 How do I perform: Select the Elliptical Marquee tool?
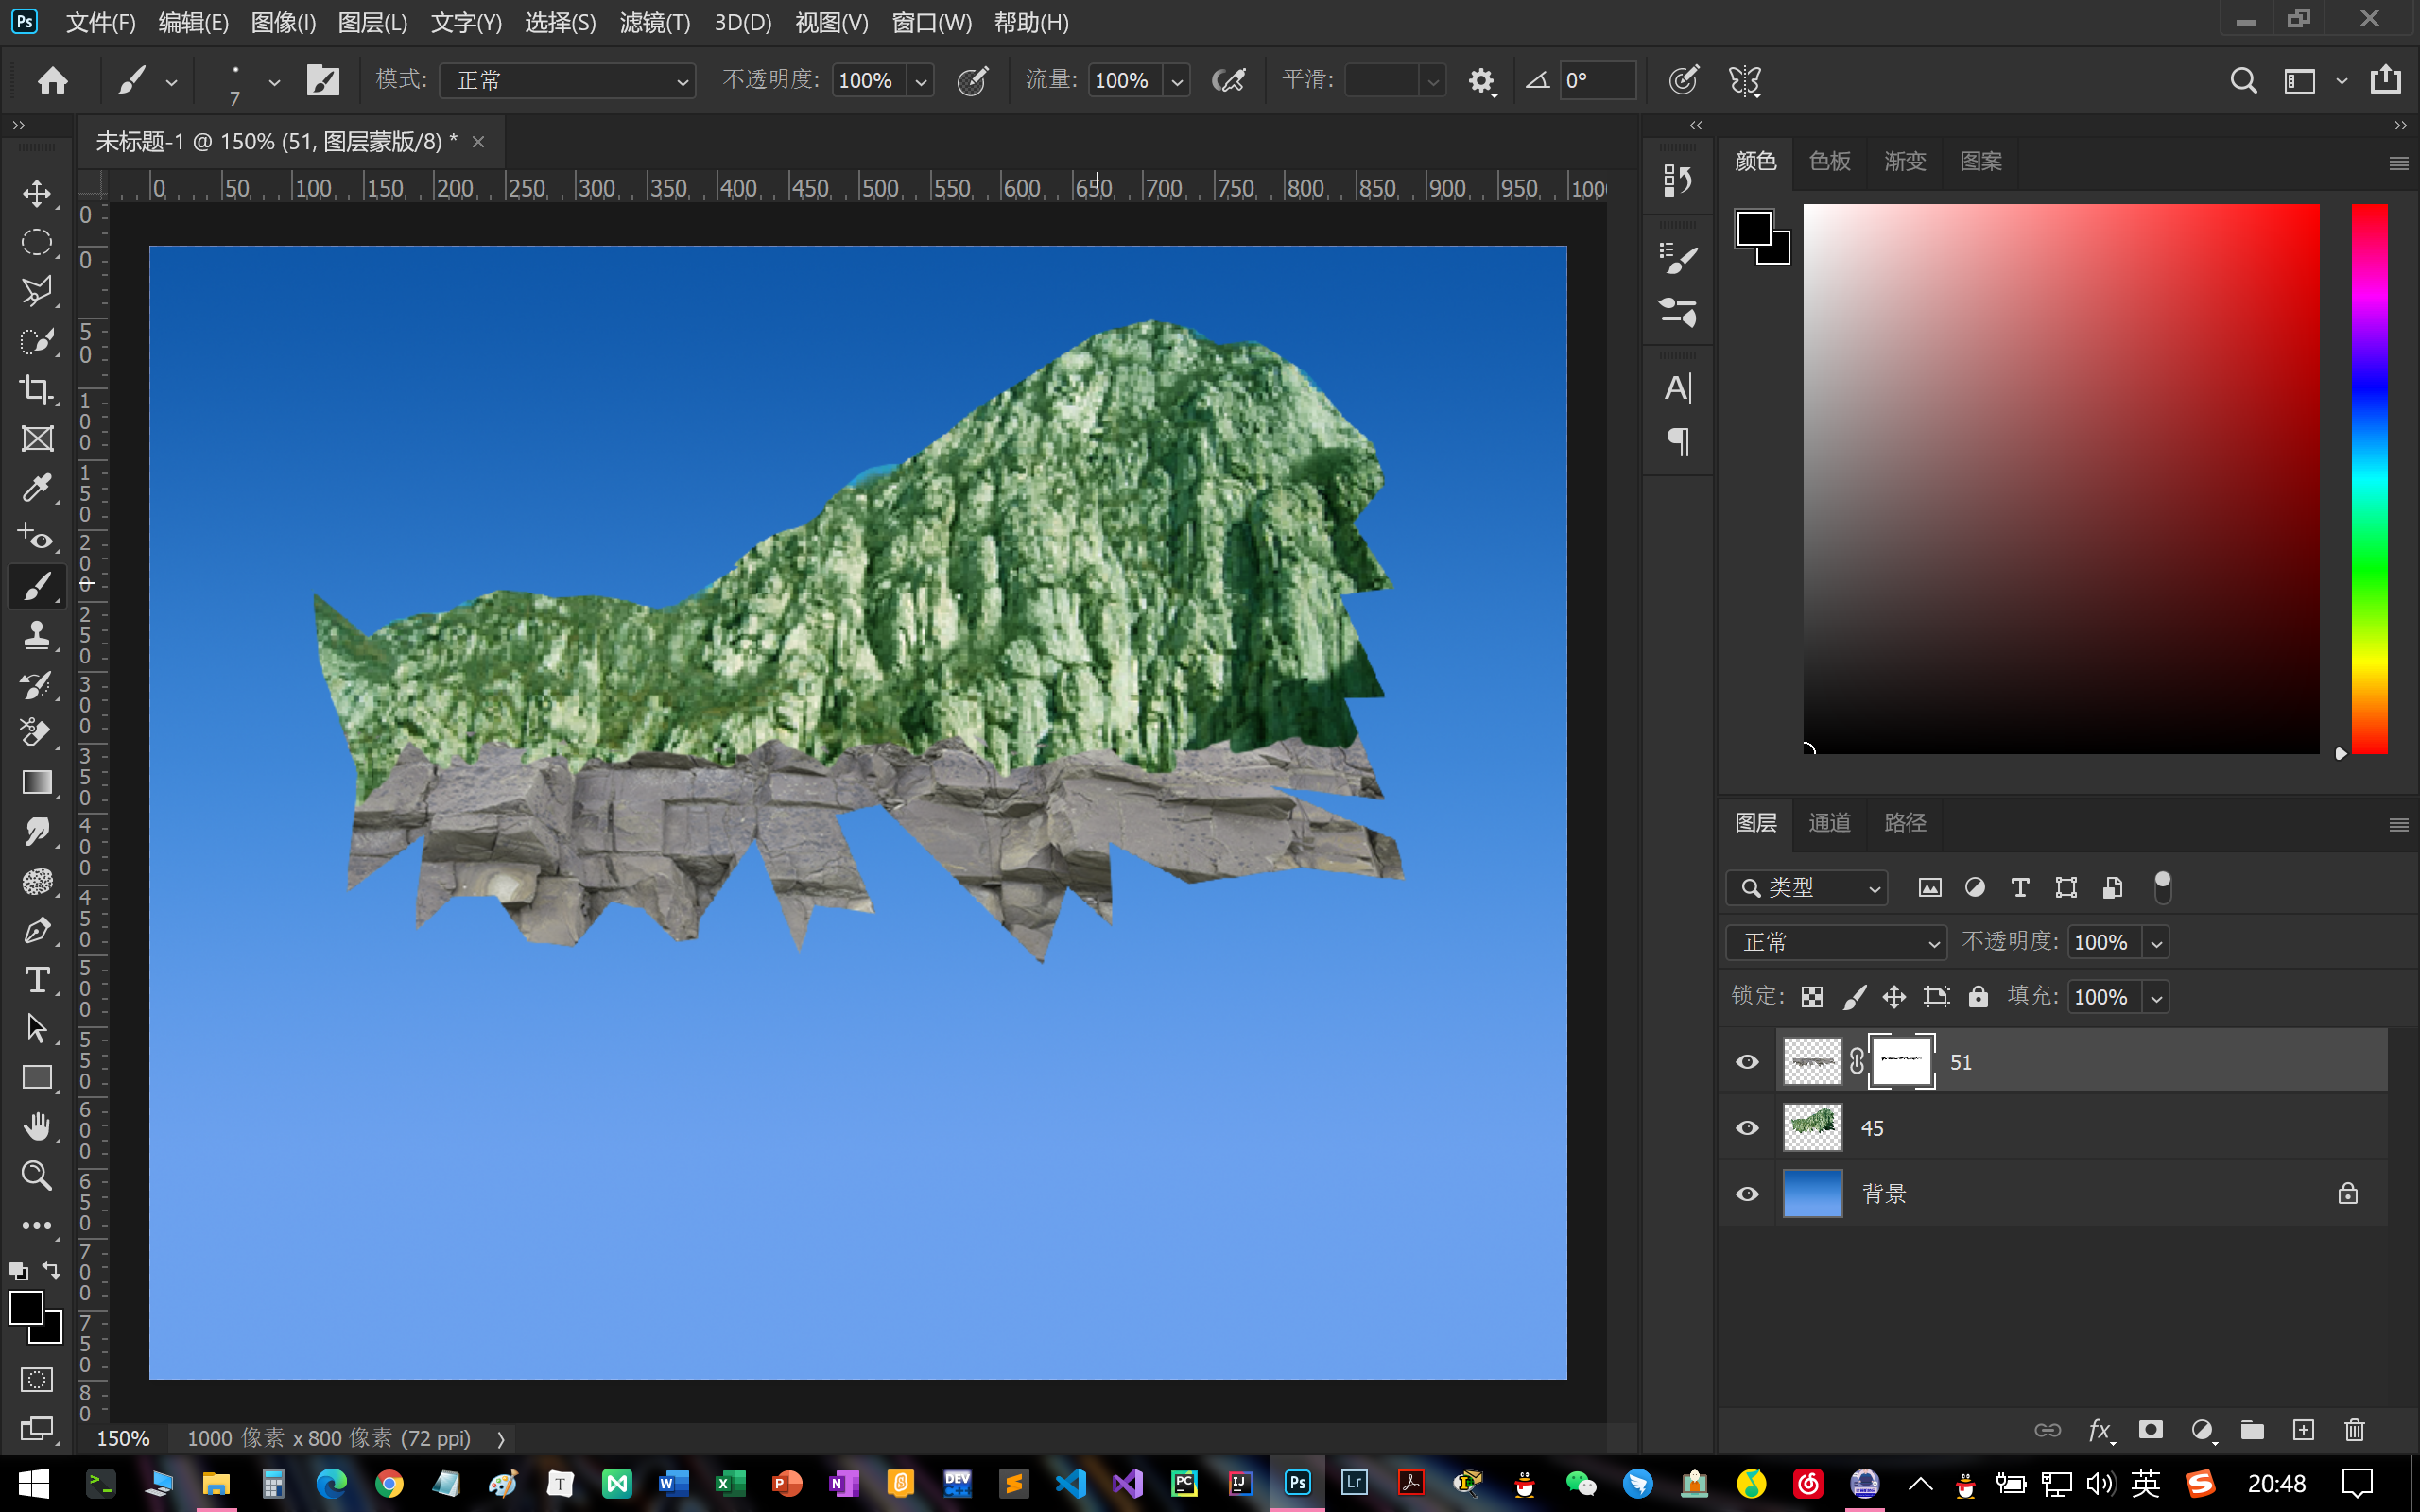coord(37,242)
